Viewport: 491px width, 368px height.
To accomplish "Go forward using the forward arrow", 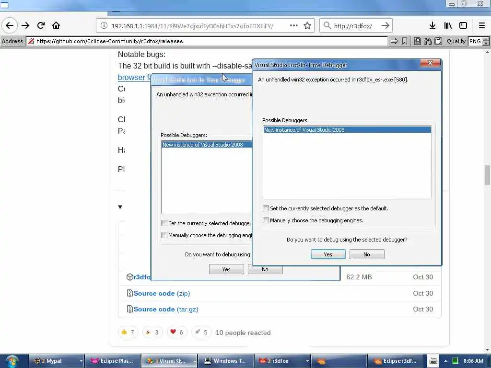I will (x=25, y=26).
